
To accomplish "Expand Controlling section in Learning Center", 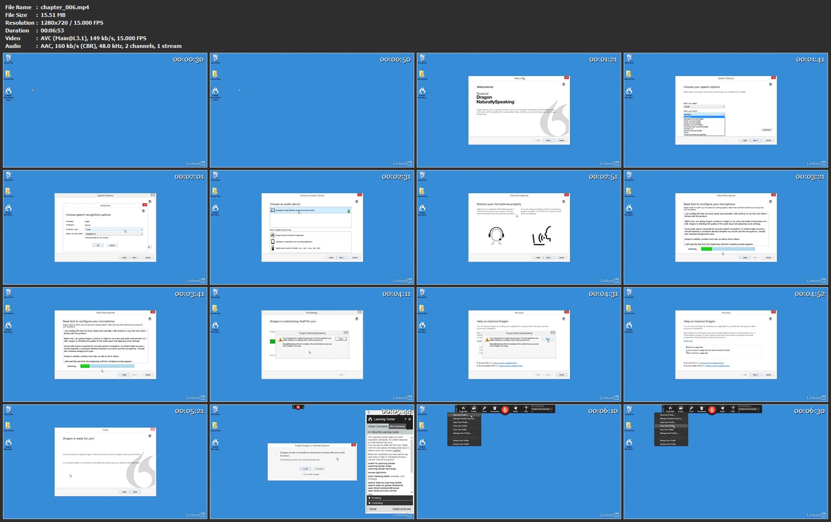I will (x=390, y=503).
